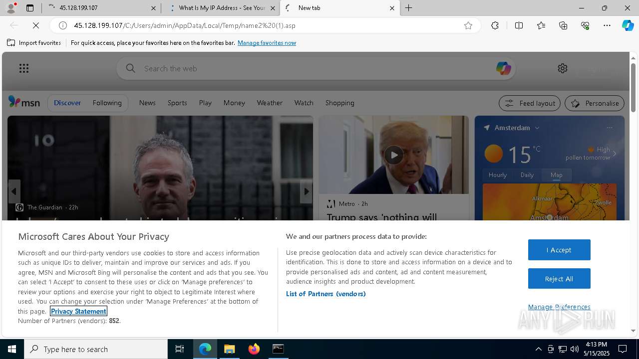Open the Watch section

tap(304, 103)
